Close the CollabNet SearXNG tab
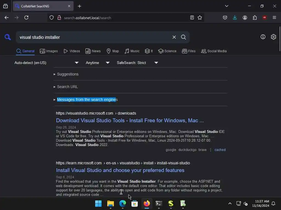This screenshot has height=210, width=281. pyautogui.click(x=69, y=6)
